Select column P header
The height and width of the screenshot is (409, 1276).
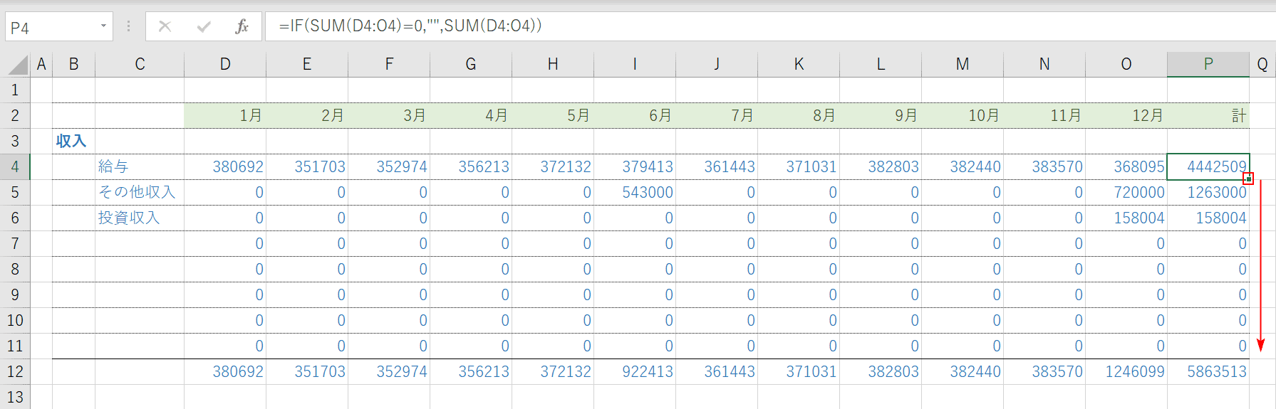click(1208, 64)
